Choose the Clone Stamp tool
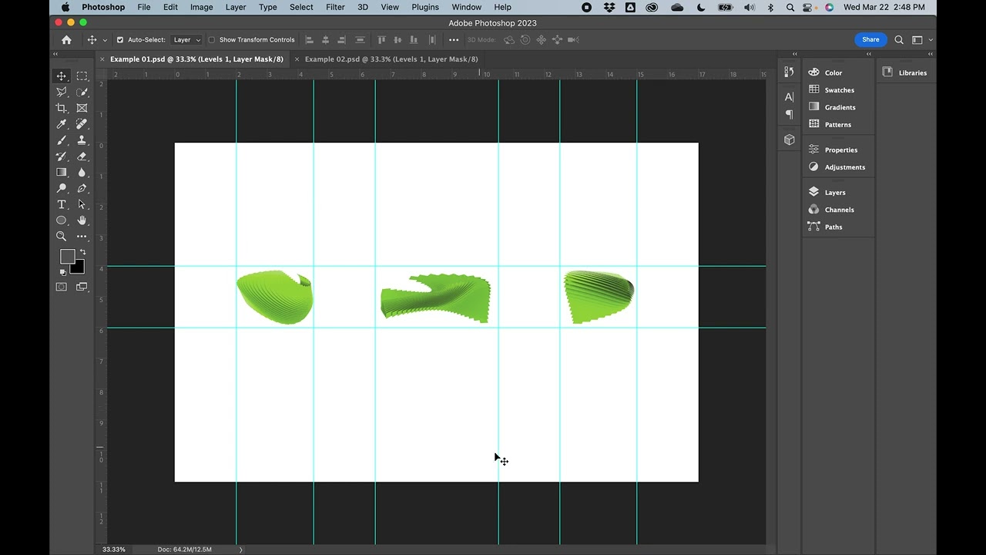This screenshot has height=555, width=986. click(x=82, y=140)
